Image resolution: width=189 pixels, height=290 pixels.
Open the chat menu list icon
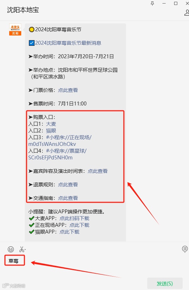click(x=185, y=249)
